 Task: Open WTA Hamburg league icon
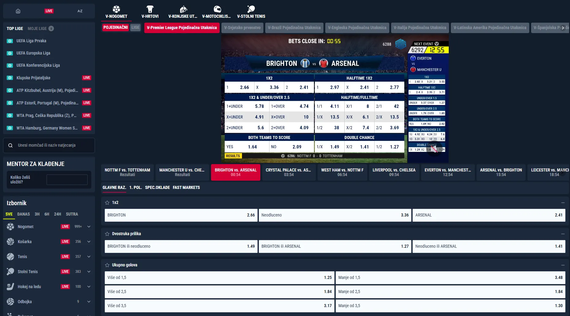coord(10,128)
